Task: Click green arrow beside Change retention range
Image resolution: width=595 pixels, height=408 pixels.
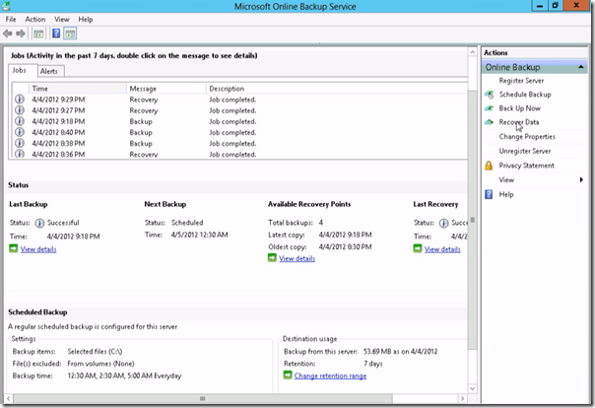Action: [x=288, y=375]
